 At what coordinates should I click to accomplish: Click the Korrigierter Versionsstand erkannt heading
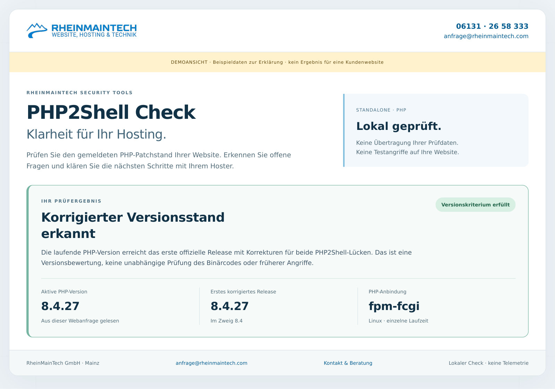tap(133, 226)
